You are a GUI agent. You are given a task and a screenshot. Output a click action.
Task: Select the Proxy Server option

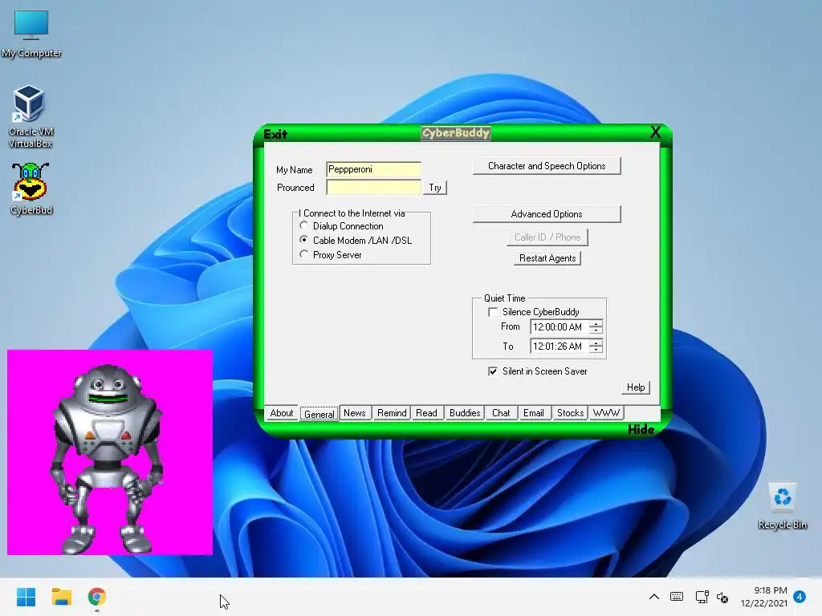pyautogui.click(x=332, y=254)
